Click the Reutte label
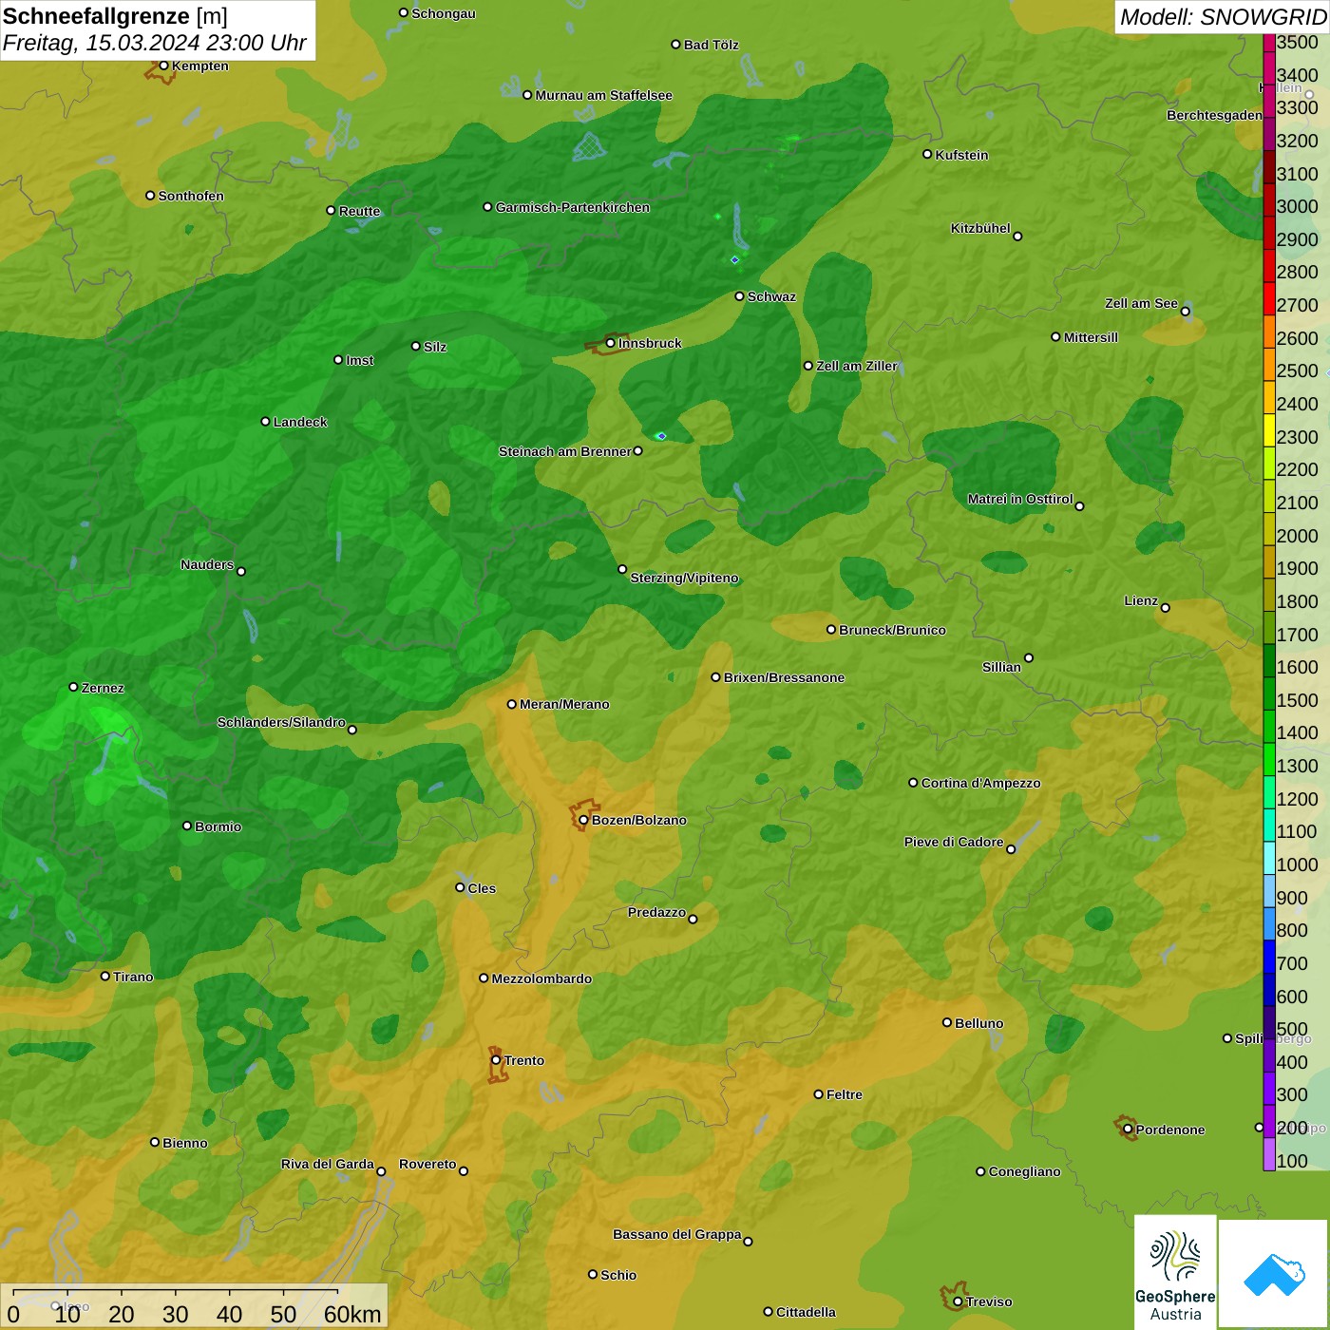Image resolution: width=1330 pixels, height=1330 pixels. (359, 211)
